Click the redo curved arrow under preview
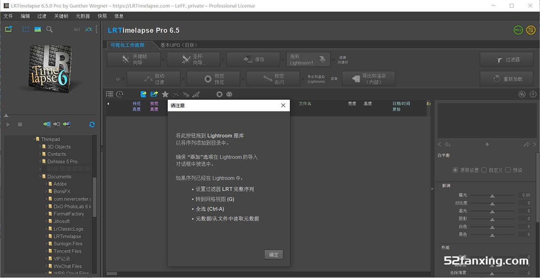540x278 pixels. 526,144
